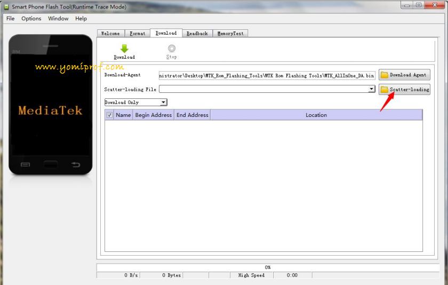Click the Scatter-loading File input field
The image size is (448, 285).
[263, 89]
